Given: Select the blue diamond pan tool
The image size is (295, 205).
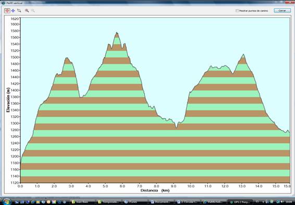Looking at the screenshot, I should [x=13, y=11].
